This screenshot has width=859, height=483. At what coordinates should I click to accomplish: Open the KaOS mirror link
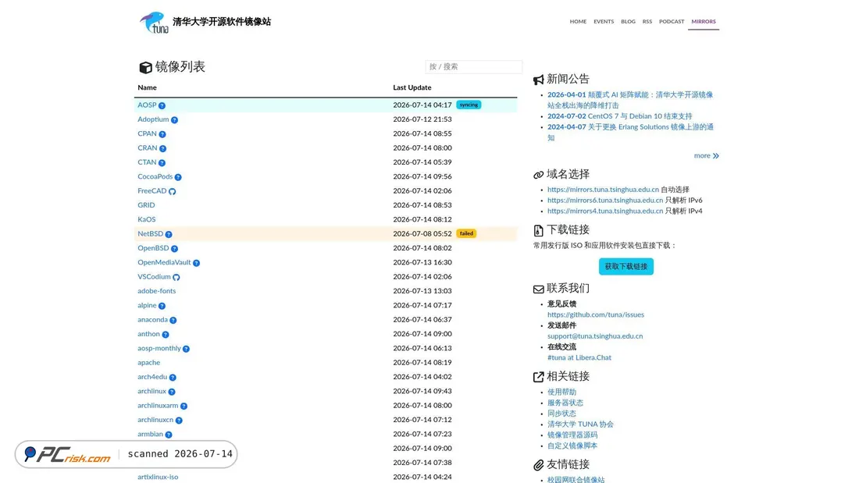(x=146, y=219)
